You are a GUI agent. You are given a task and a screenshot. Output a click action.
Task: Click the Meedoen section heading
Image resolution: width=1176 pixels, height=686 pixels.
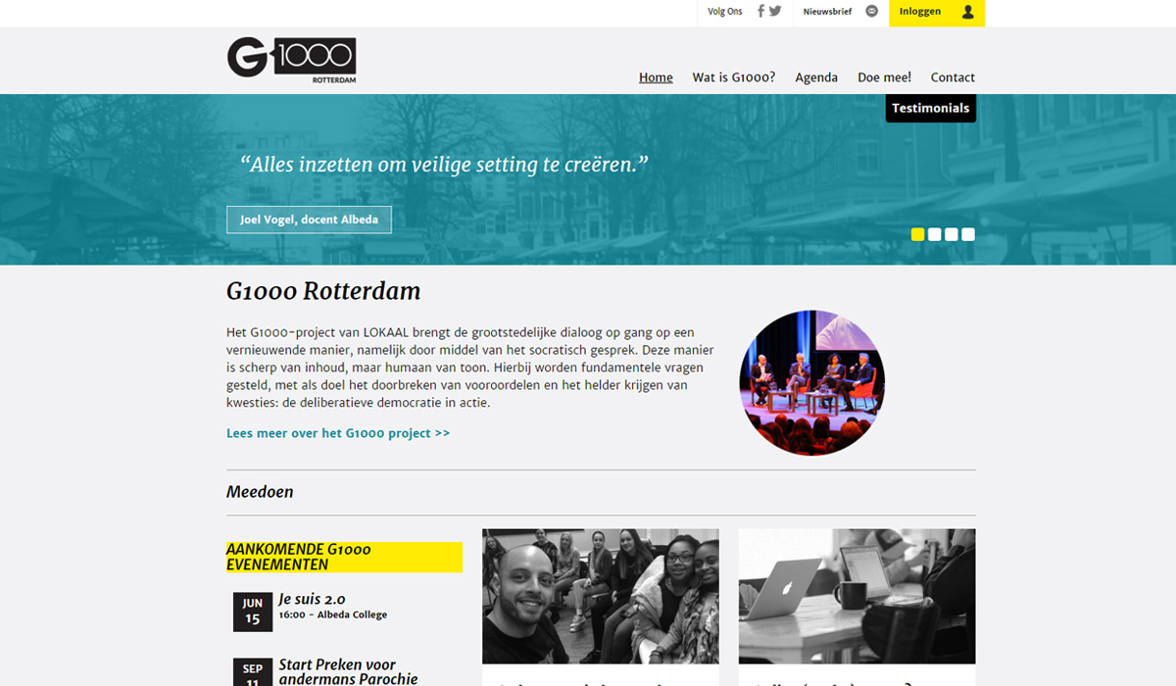(x=260, y=492)
